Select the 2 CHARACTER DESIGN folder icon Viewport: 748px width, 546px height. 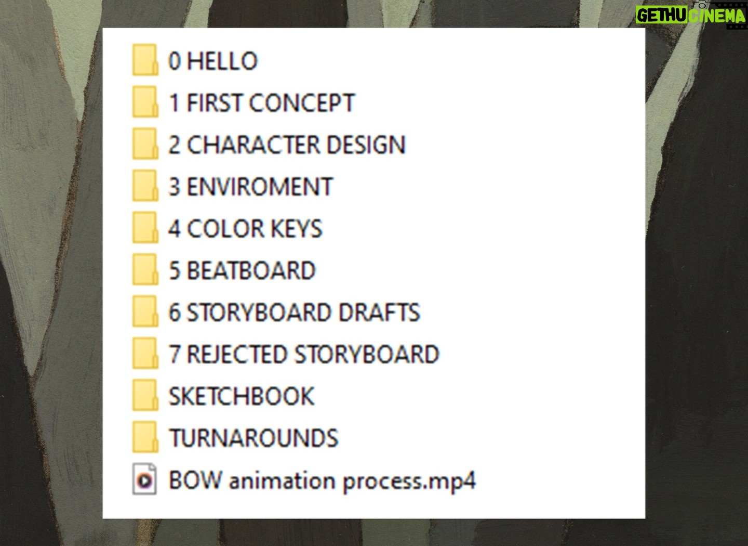click(145, 144)
